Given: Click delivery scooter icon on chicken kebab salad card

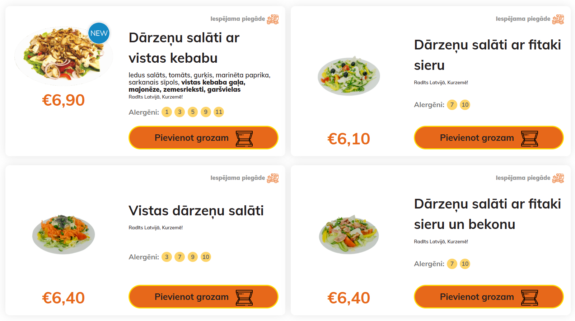Looking at the screenshot, I should point(273,19).
